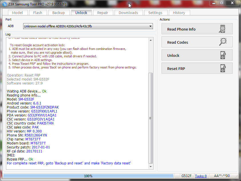Click the Unlock action button label

pyautogui.click(x=173, y=55)
